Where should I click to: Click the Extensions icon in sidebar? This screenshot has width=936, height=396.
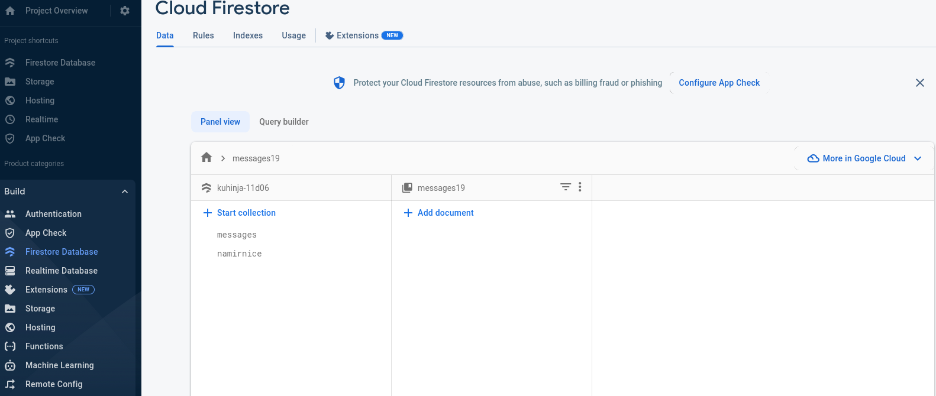pyautogui.click(x=10, y=290)
